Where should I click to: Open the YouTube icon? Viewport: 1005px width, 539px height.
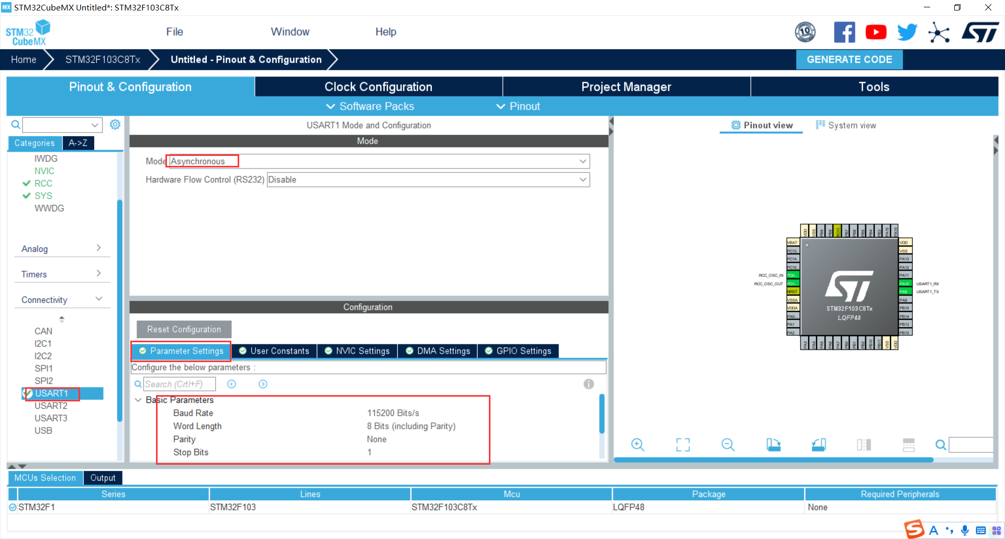[876, 32]
